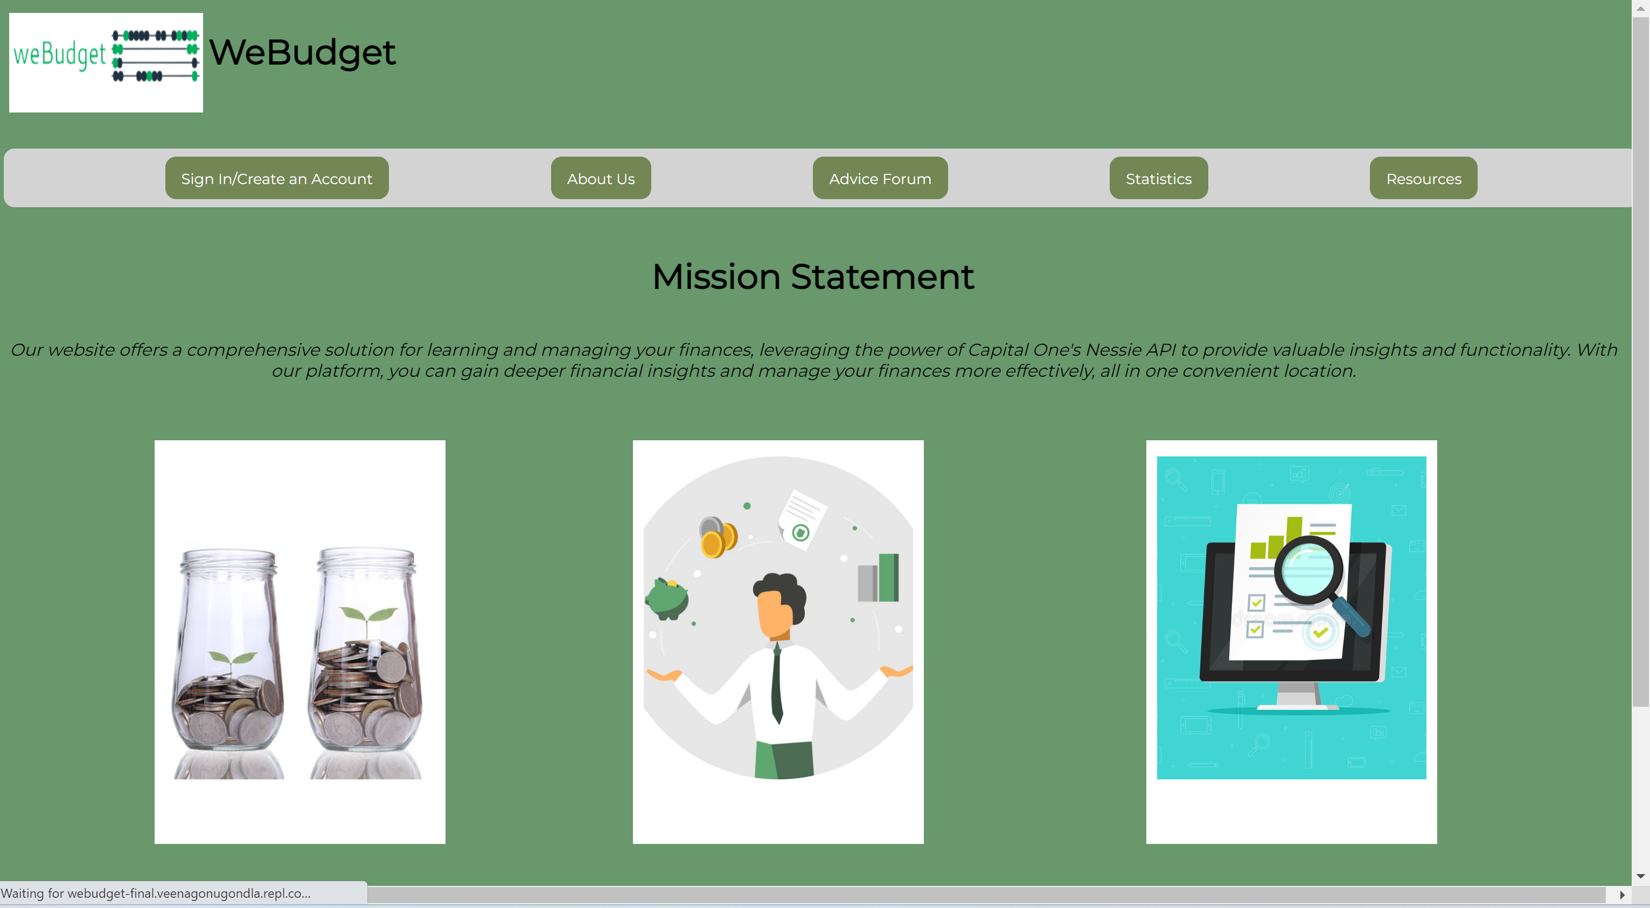The image size is (1650, 908).
Task: Click the weBudget abacus logo image
Action: pyautogui.click(x=106, y=62)
